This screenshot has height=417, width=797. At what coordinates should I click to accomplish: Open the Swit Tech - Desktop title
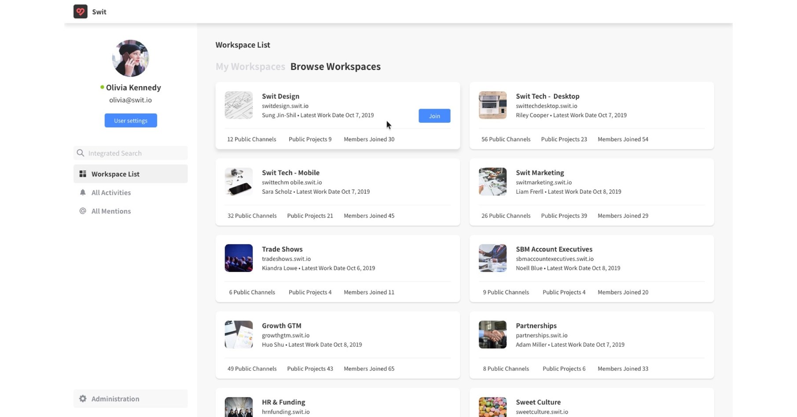coord(547,96)
